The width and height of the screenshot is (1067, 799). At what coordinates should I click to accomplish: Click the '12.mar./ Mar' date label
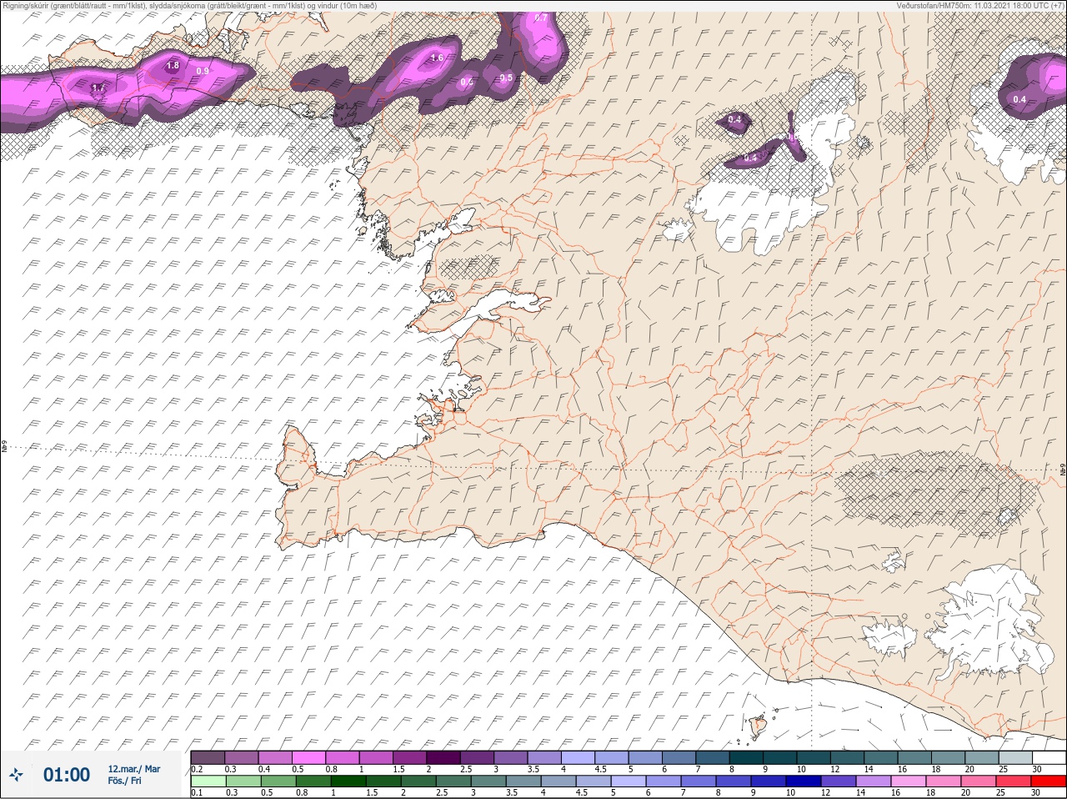(133, 769)
